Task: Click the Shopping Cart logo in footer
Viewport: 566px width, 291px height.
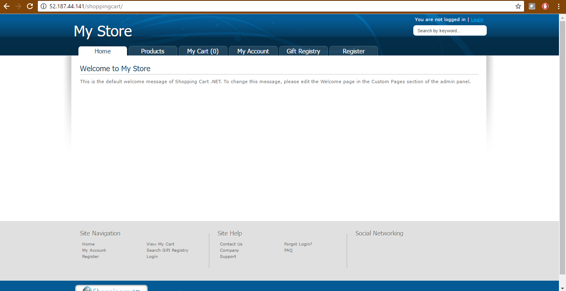Action: point(111,289)
